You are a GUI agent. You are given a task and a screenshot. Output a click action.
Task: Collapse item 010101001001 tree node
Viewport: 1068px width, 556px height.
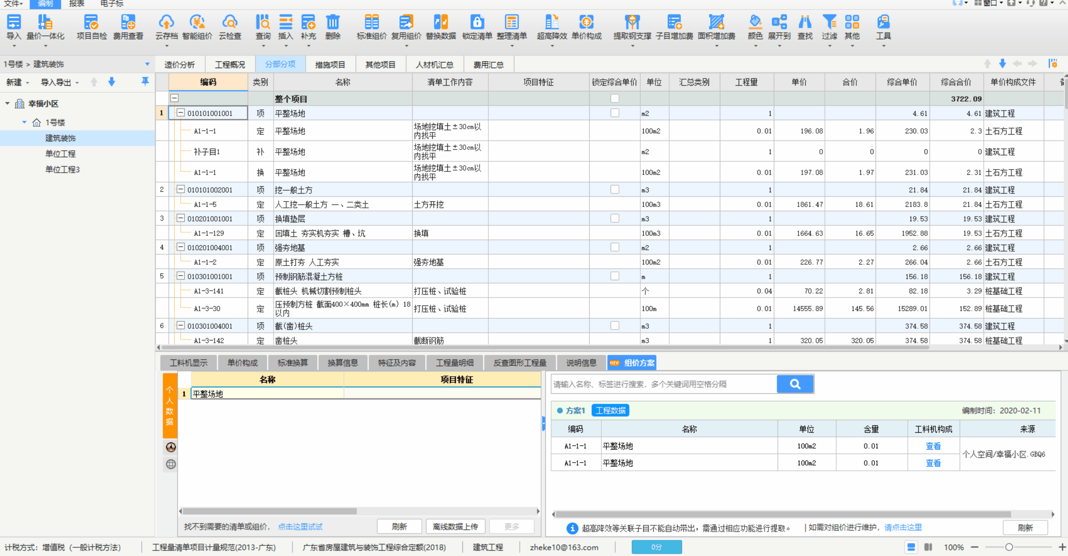tap(180, 113)
